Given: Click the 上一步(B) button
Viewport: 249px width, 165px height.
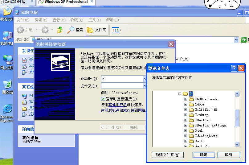Looking at the screenshot, I should [x=111, y=127].
